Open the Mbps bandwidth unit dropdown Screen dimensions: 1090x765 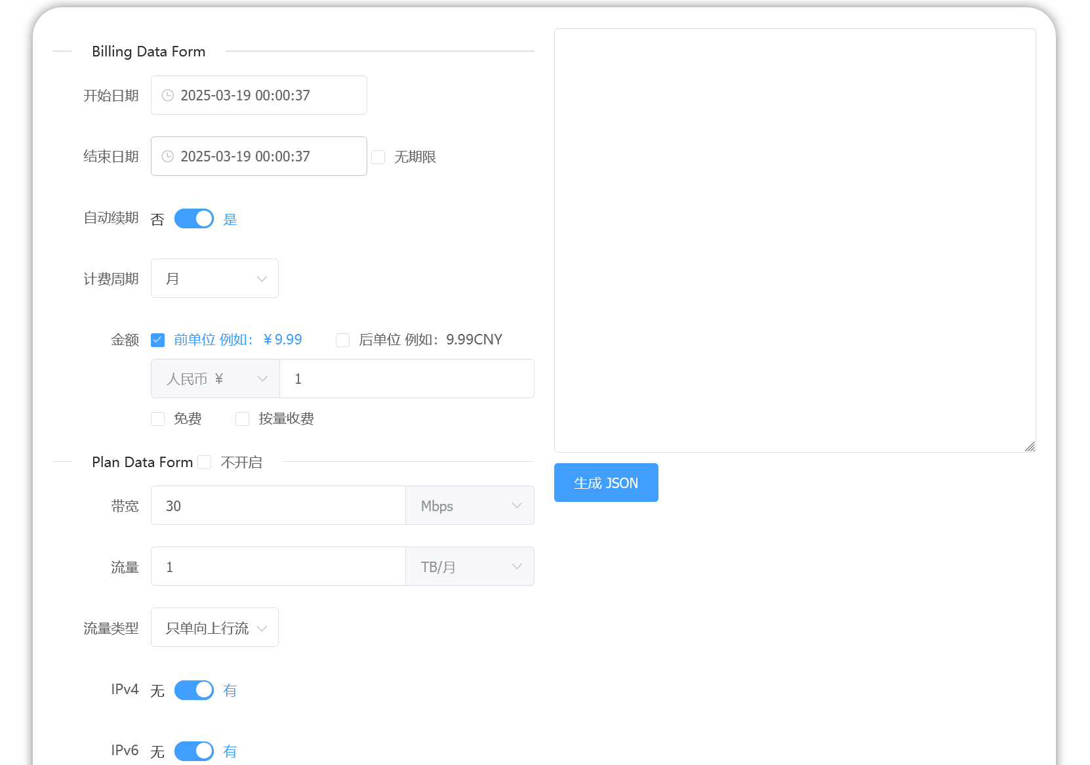(470, 505)
